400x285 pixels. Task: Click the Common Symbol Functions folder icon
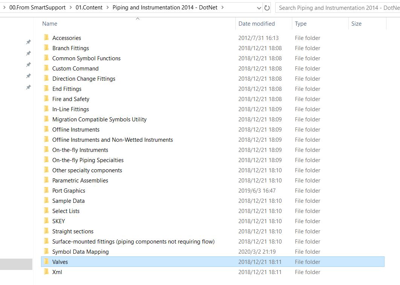pyautogui.click(x=46, y=58)
